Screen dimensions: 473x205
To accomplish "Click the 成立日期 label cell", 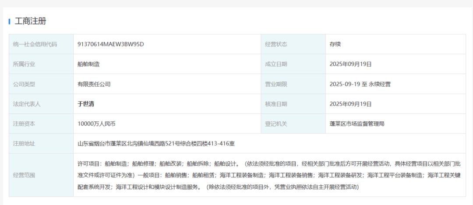I will tap(276, 64).
